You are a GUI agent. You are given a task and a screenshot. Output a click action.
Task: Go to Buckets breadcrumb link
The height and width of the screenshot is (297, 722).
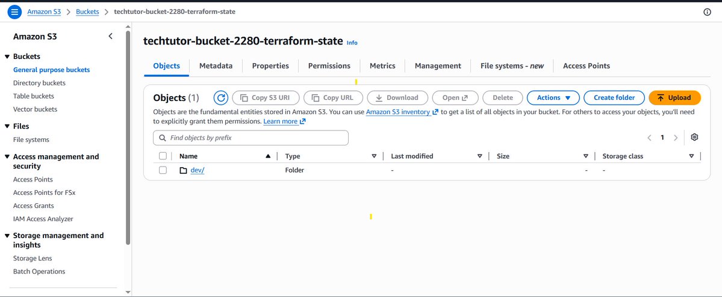(x=87, y=11)
